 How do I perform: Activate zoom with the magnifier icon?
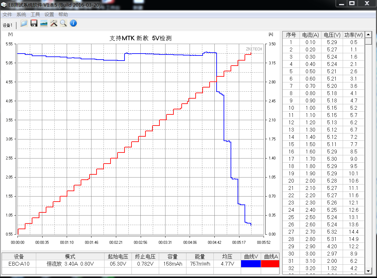coord(63,23)
